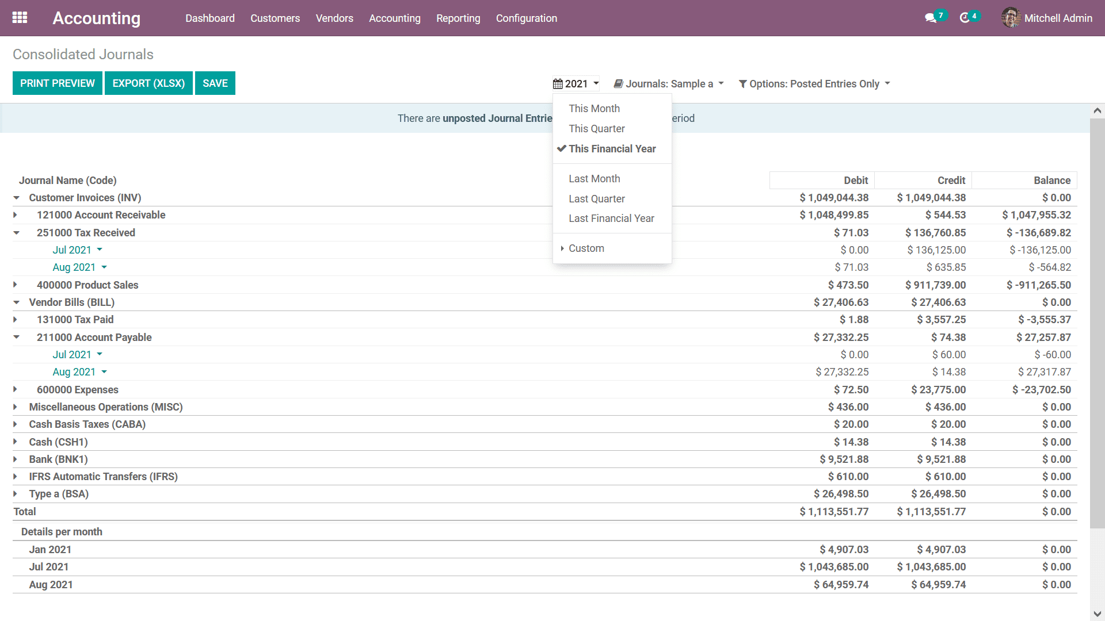Click the scrollbar down arrow
Viewport: 1105px width, 621px height.
click(x=1097, y=614)
